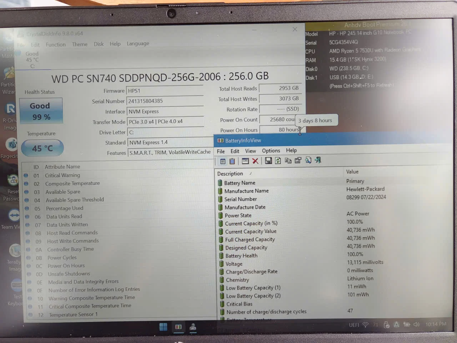
Task: Open the Help menu in BatteryInfoView
Action: 291,150
